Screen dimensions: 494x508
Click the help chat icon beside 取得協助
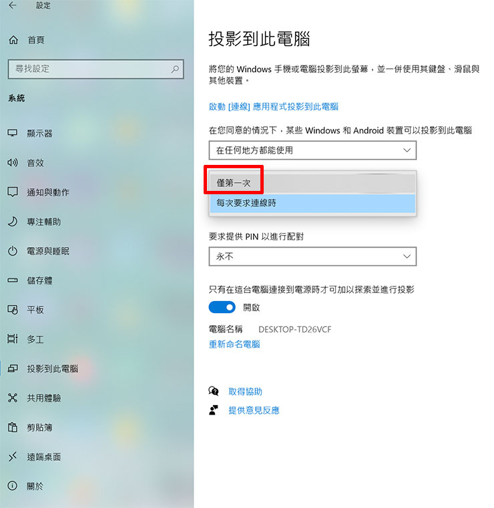coord(214,391)
